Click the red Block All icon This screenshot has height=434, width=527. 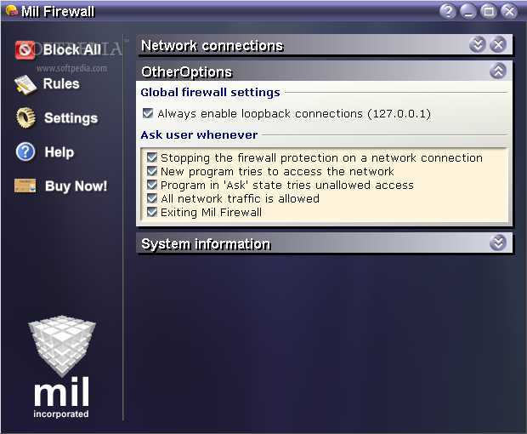(x=25, y=50)
